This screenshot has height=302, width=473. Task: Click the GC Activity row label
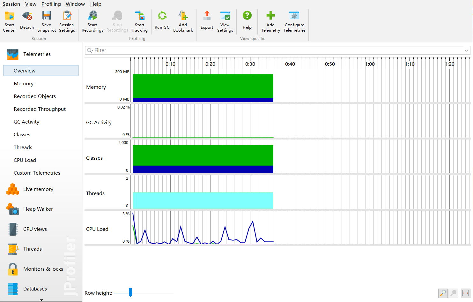(99, 123)
